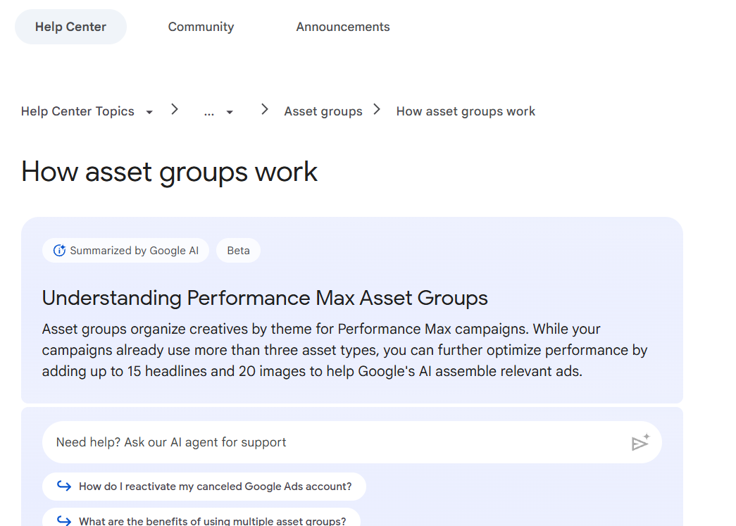Click the How asset groups work breadcrumb
This screenshot has width=736, height=526.
(465, 111)
